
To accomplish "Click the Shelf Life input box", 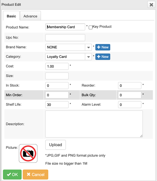I will [57, 104].
